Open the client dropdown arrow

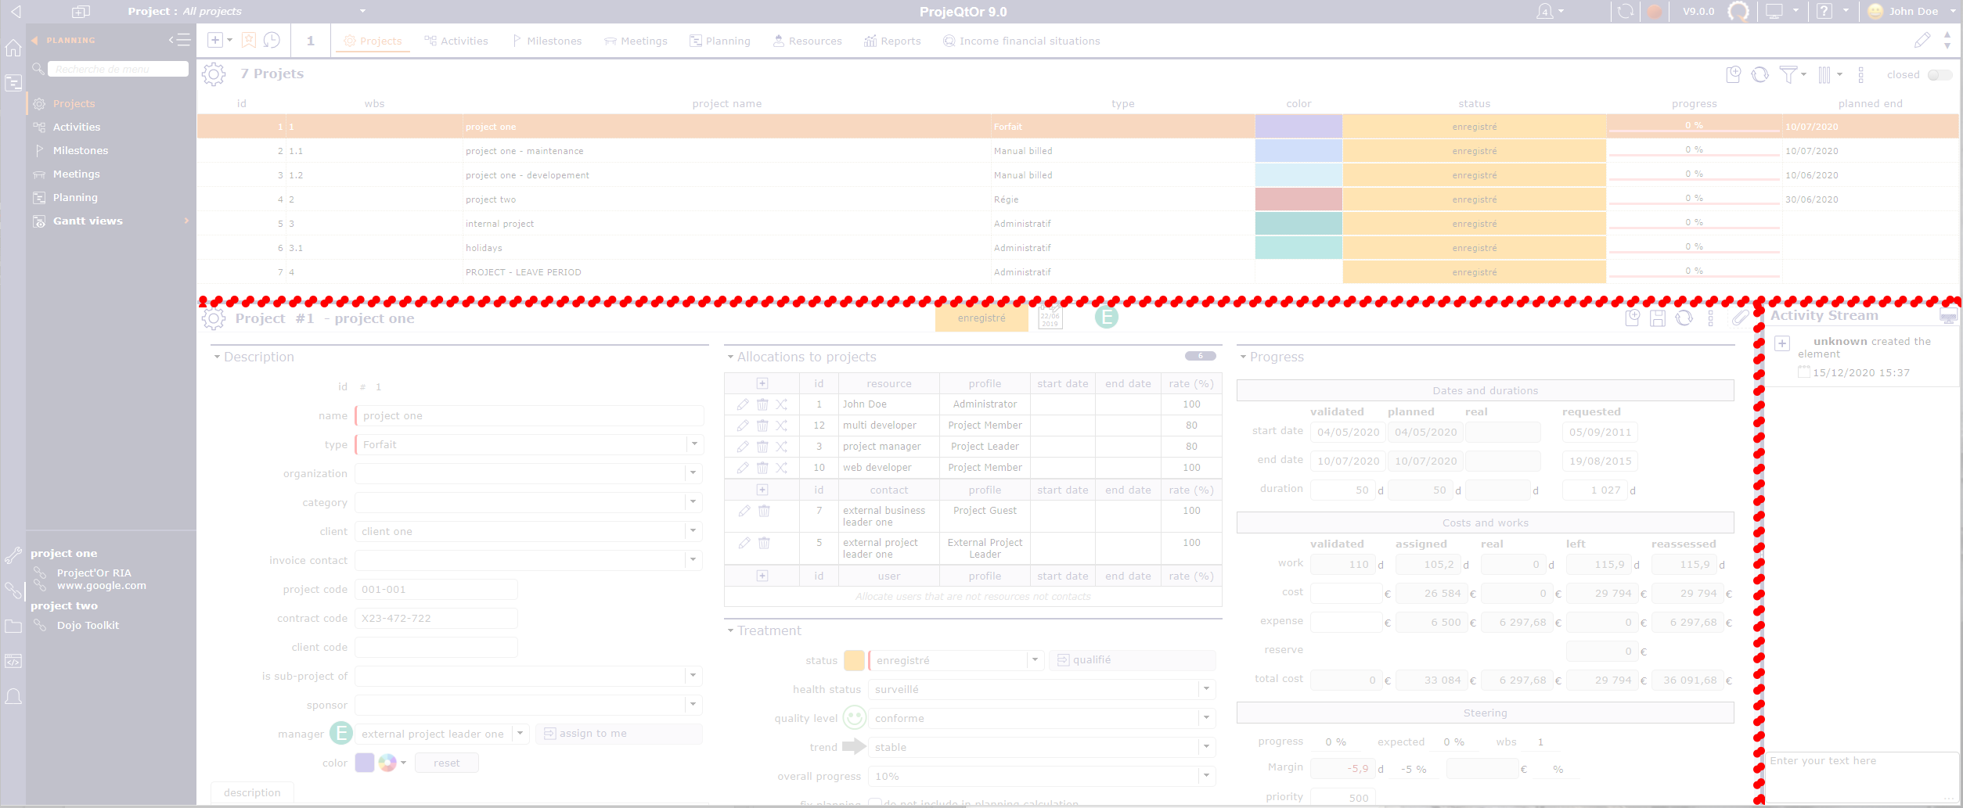click(693, 531)
